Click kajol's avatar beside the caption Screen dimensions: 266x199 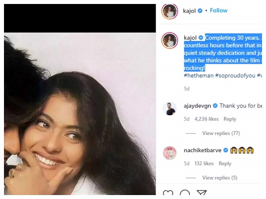170,40
